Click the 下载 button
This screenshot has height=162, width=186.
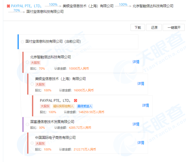[x=138, y=27]
